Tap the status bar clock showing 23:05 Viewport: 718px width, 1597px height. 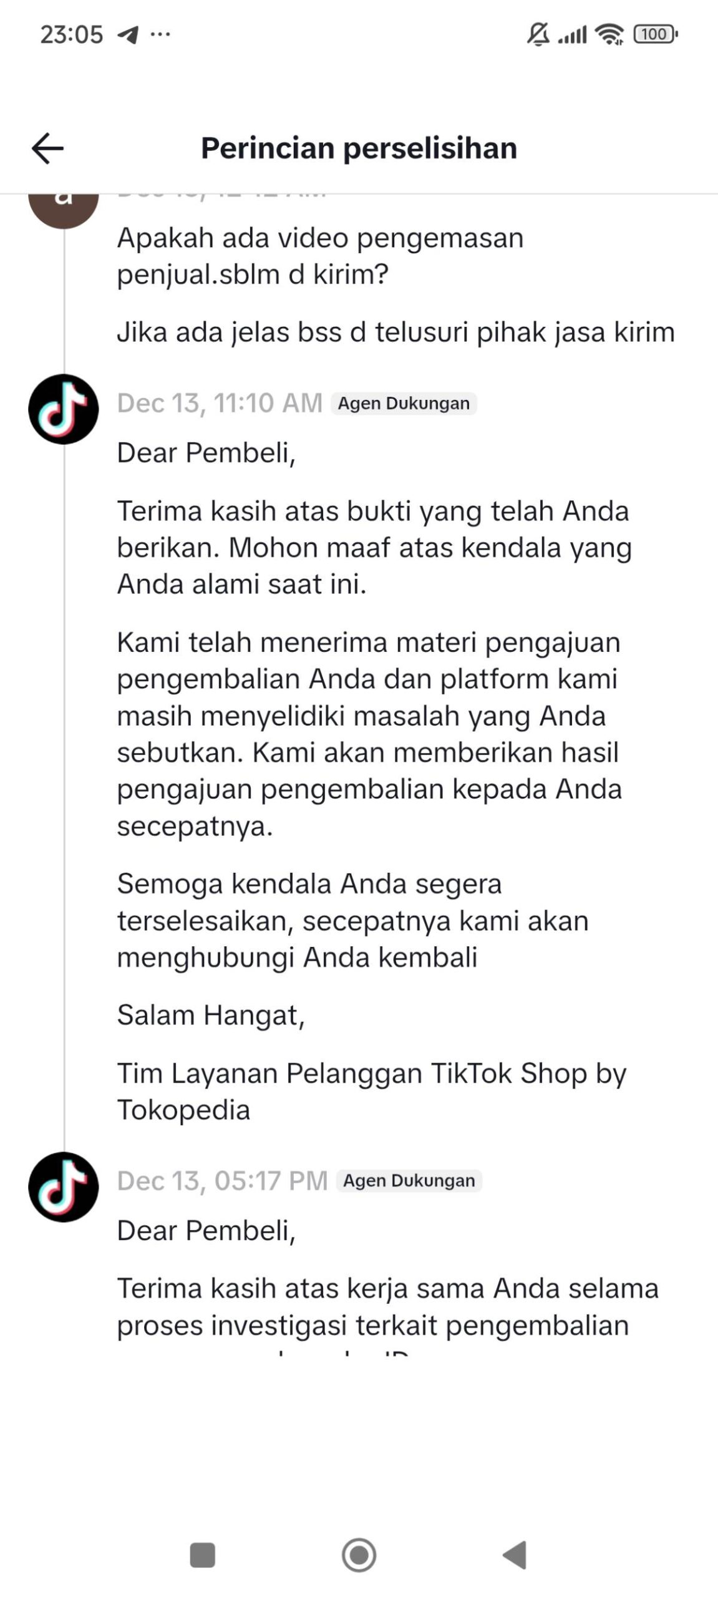(x=71, y=34)
